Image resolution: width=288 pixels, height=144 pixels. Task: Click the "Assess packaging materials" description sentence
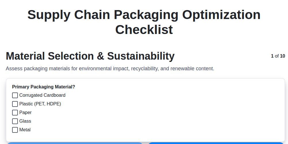(x=110, y=69)
